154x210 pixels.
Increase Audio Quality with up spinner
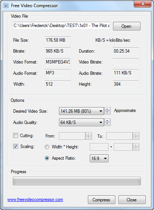[x=107, y=120]
